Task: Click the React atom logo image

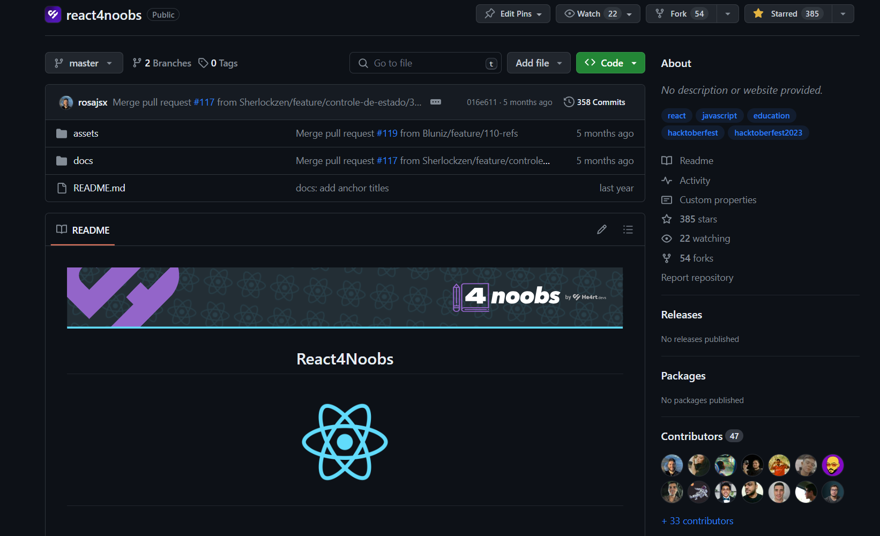Action: [x=345, y=442]
